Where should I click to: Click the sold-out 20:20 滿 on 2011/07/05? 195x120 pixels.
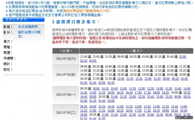[95, 115]
